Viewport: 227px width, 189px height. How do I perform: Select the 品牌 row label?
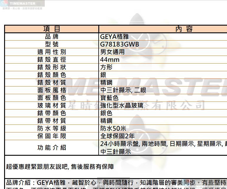click(x=52, y=37)
